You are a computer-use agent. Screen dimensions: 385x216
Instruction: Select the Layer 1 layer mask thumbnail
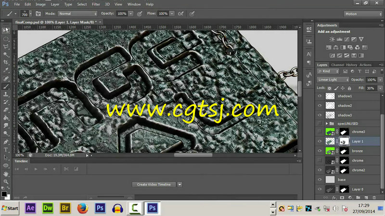344,141
